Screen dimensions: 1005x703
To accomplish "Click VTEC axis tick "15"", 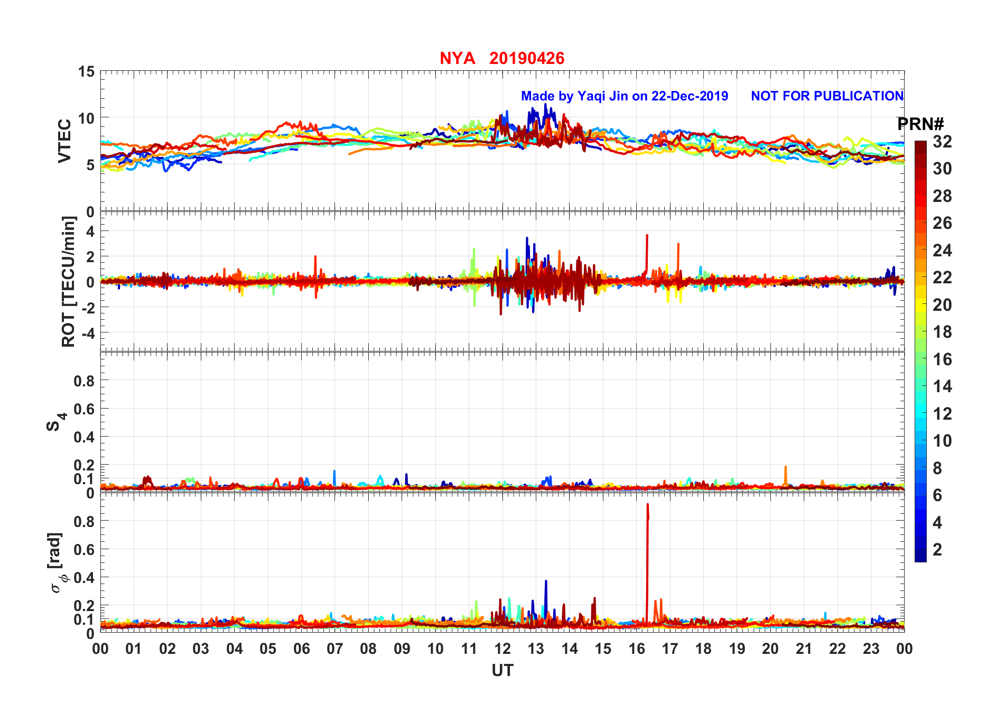I will pos(87,72).
